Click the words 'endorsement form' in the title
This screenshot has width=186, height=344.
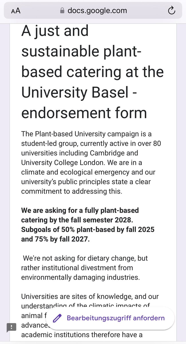84,113
